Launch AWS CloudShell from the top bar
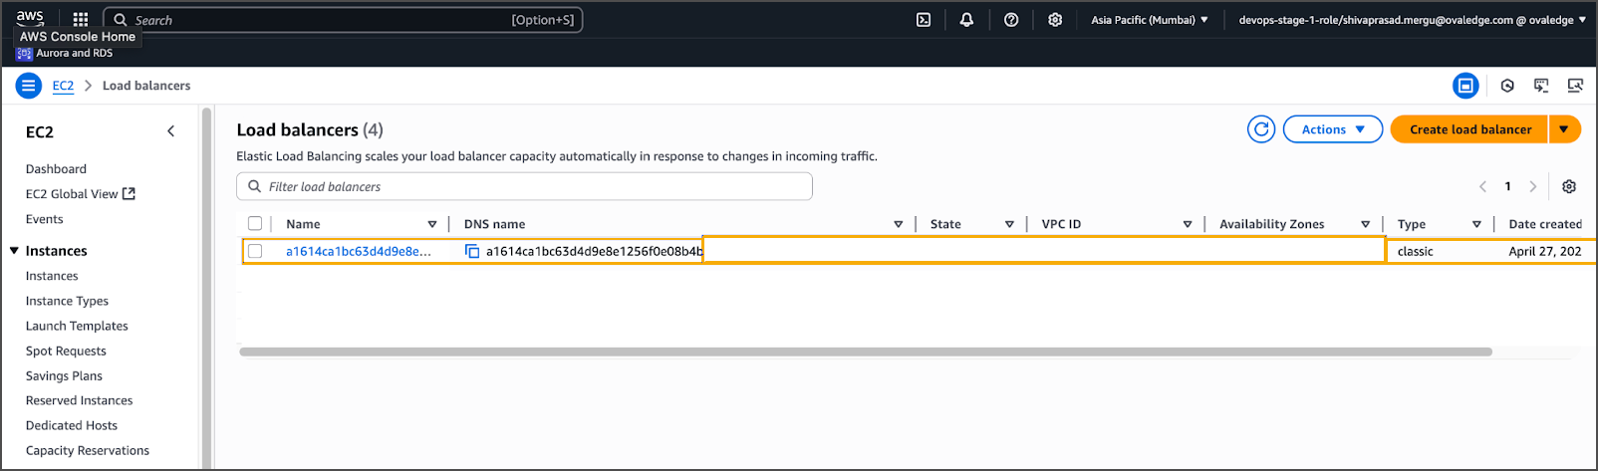The image size is (1598, 471). [924, 20]
